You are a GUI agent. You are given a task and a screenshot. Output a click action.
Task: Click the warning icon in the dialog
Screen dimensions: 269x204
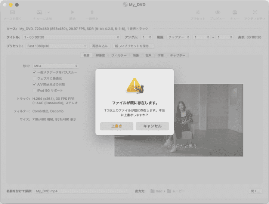[134, 86]
